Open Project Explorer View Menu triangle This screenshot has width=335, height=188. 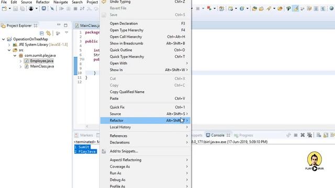click(x=66, y=32)
